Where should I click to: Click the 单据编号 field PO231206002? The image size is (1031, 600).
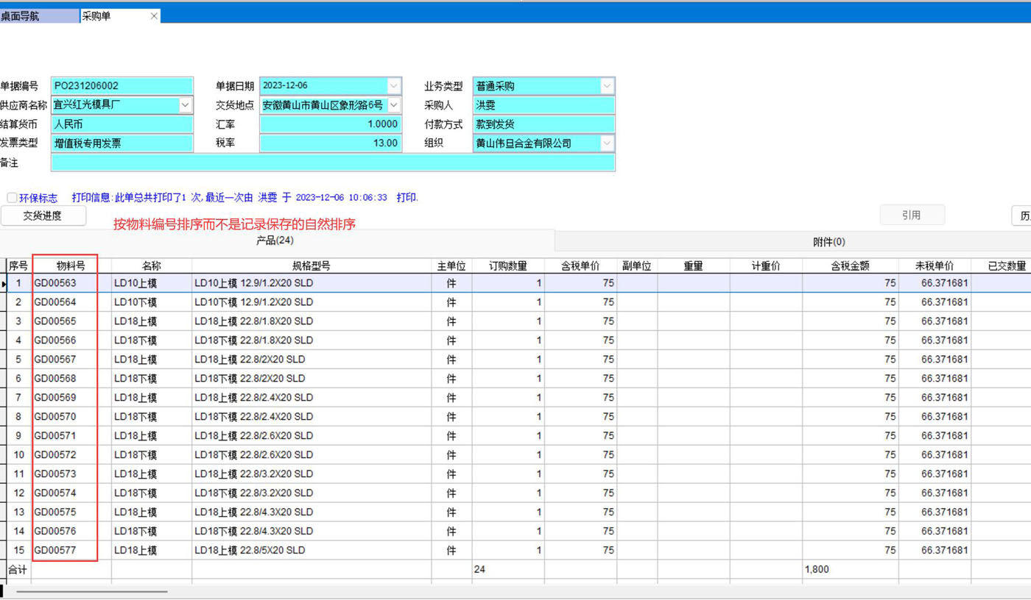tap(122, 86)
